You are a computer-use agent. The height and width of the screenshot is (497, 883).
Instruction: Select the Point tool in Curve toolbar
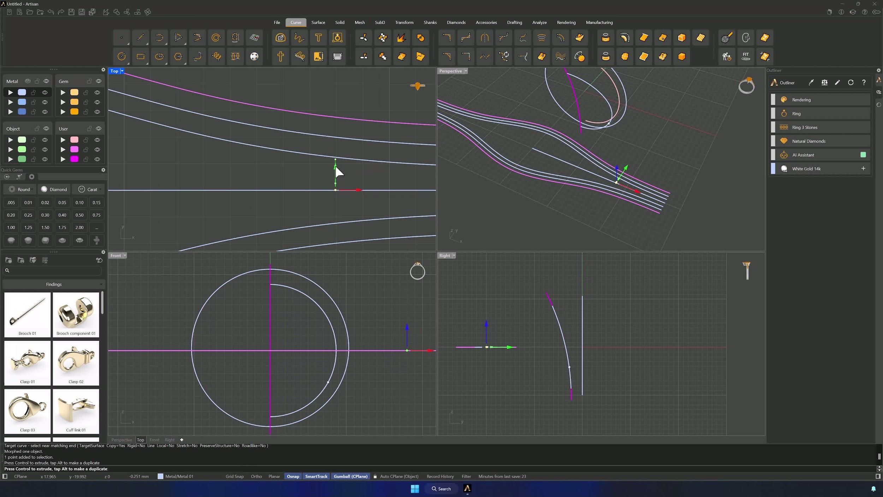[122, 37]
